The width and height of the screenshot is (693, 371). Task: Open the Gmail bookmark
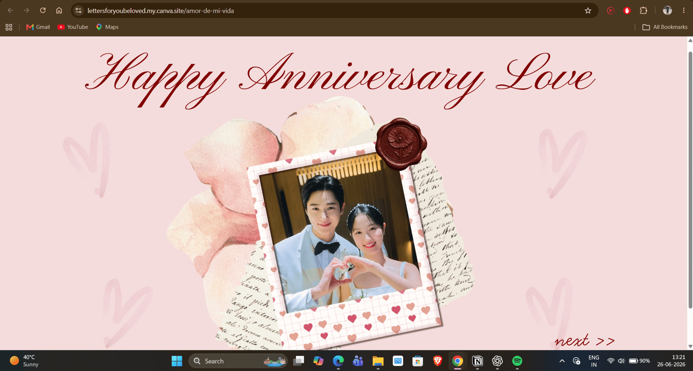(38, 27)
